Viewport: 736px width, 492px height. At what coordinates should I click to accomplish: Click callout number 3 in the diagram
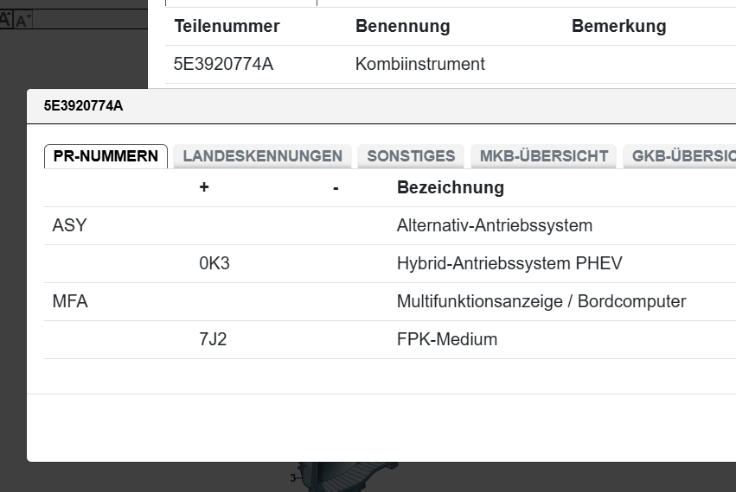(x=292, y=477)
